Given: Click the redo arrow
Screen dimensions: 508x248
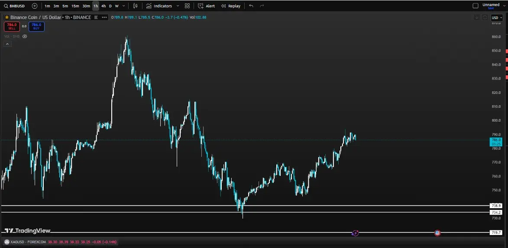Looking at the screenshot, I should 262,6.
